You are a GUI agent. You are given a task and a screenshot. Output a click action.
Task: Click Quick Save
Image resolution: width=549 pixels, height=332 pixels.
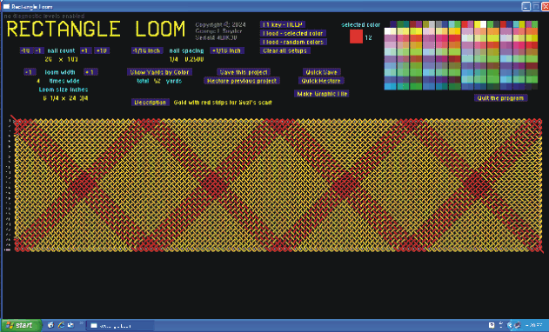click(x=321, y=72)
